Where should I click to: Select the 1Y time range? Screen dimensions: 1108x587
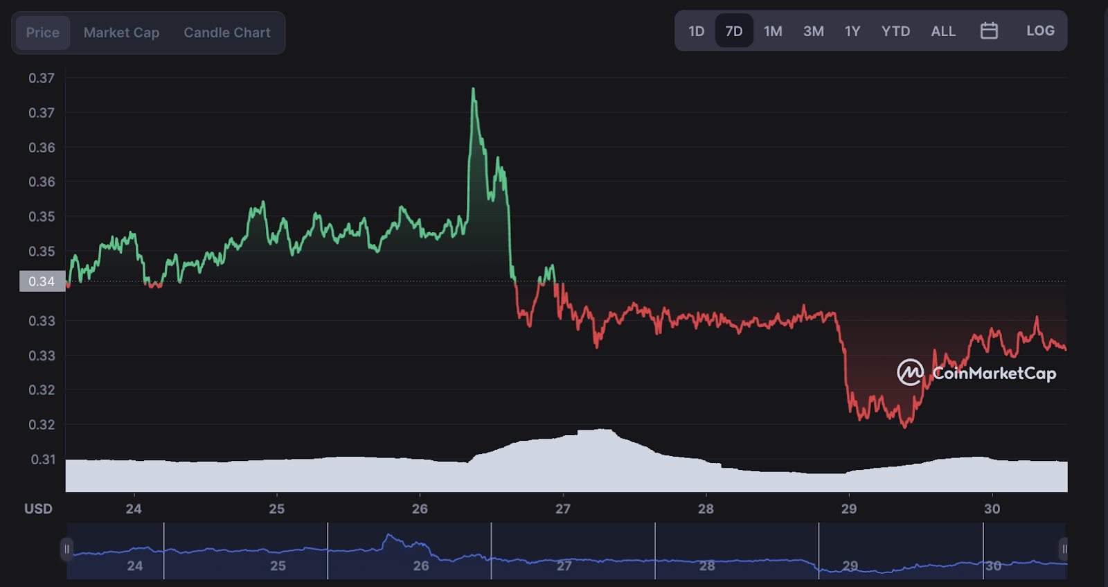click(x=852, y=31)
